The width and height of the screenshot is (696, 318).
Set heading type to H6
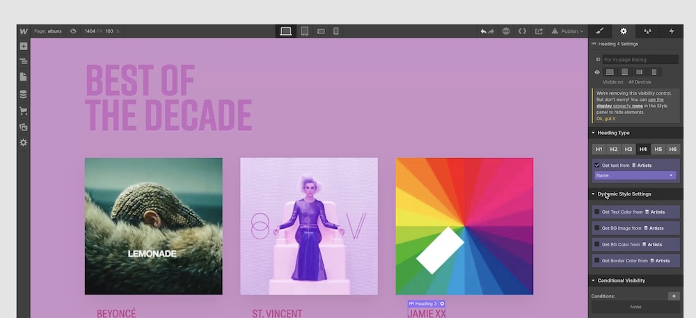672,150
